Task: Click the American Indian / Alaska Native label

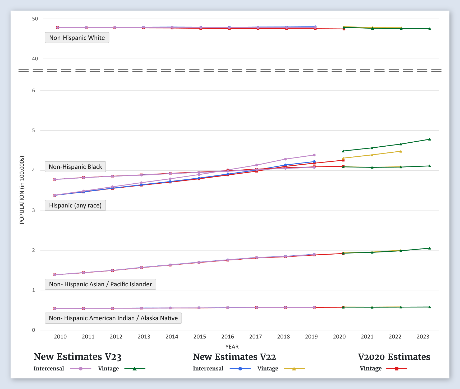Action: pyautogui.click(x=113, y=318)
